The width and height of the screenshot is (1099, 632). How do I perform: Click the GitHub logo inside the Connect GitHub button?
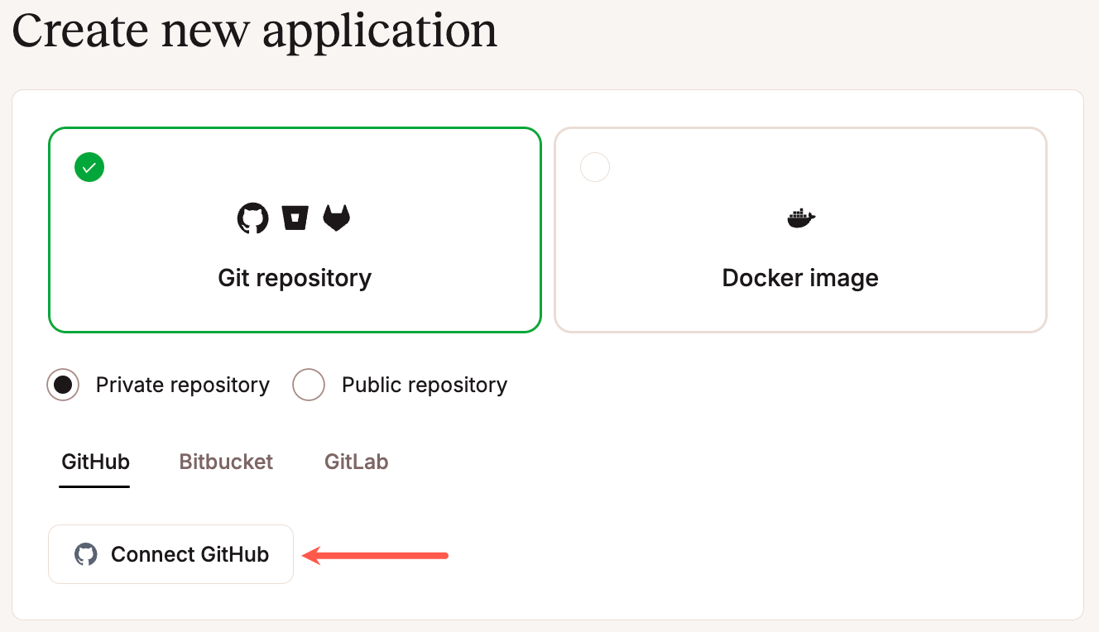pyautogui.click(x=85, y=554)
